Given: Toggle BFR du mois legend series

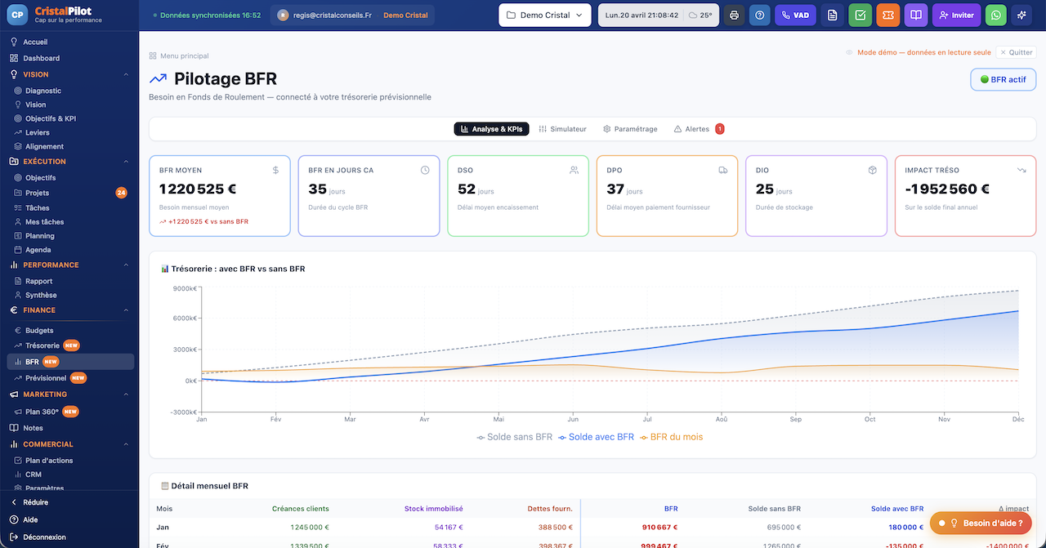Looking at the screenshot, I should [671, 437].
